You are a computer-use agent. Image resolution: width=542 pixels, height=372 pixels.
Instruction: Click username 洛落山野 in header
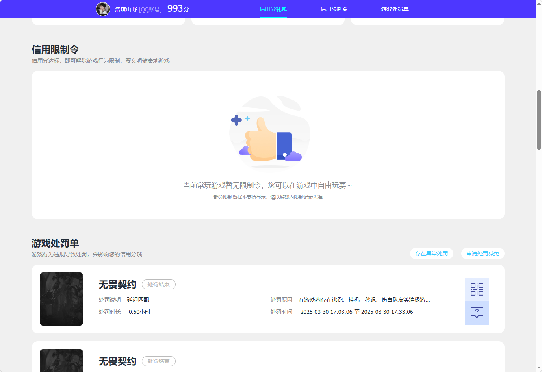tap(126, 9)
